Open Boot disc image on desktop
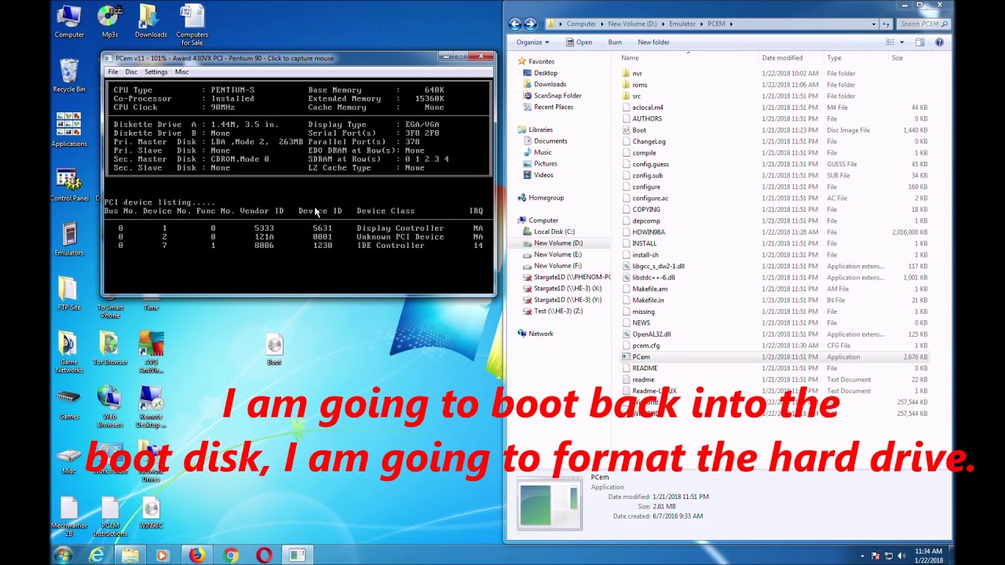1005x565 pixels. click(x=274, y=349)
